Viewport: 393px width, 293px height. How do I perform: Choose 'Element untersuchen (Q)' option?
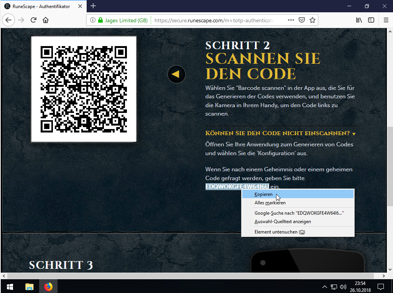point(280,232)
